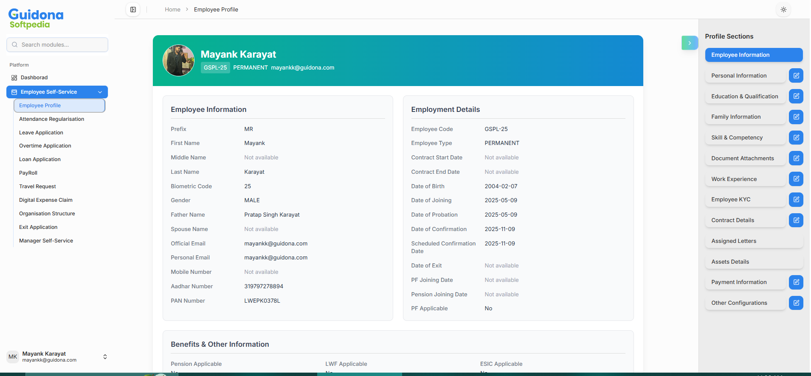Open Leave Application in sidebar
The image size is (811, 376).
click(41, 133)
